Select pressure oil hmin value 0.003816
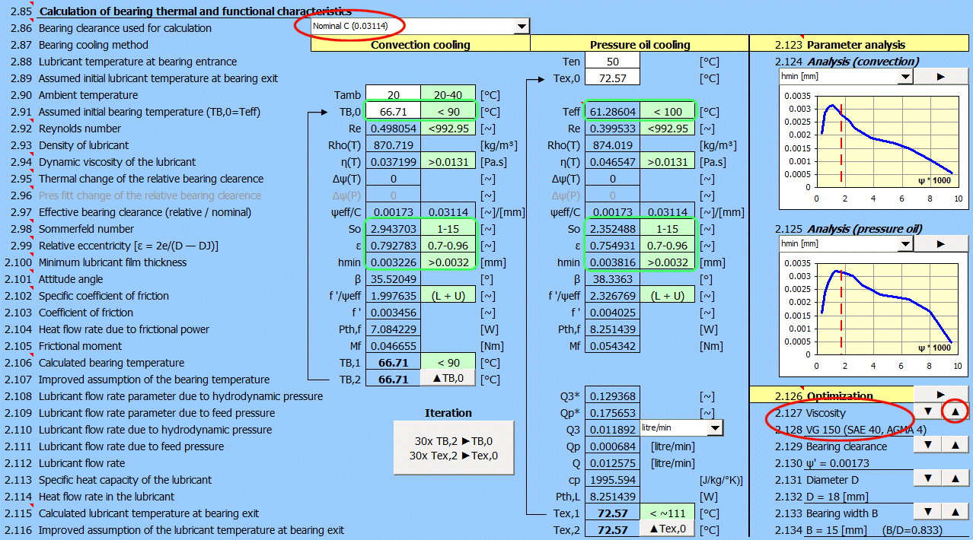Screen dimensions: 973x540 (612, 262)
